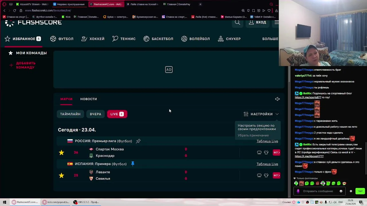Open chat settings gear icon
This screenshot has width=367, height=206.
click(x=351, y=191)
